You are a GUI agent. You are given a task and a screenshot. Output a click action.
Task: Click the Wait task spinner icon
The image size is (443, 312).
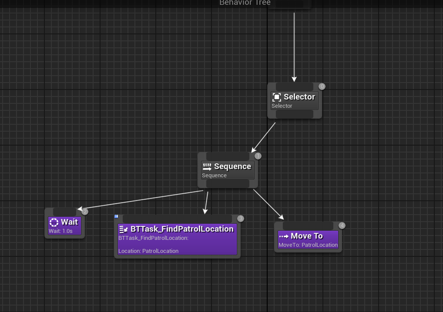(54, 222)
